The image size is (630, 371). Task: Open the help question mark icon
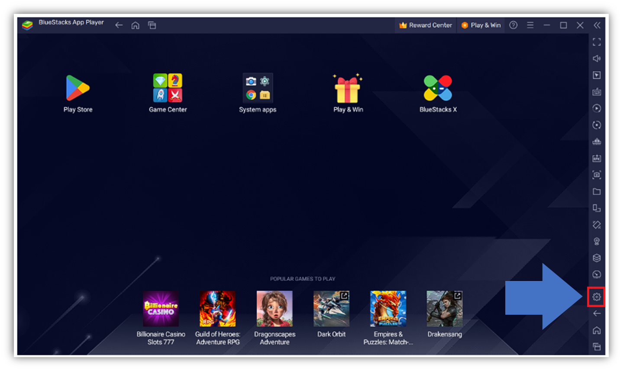pyautogui.click(x=513, y=25)
